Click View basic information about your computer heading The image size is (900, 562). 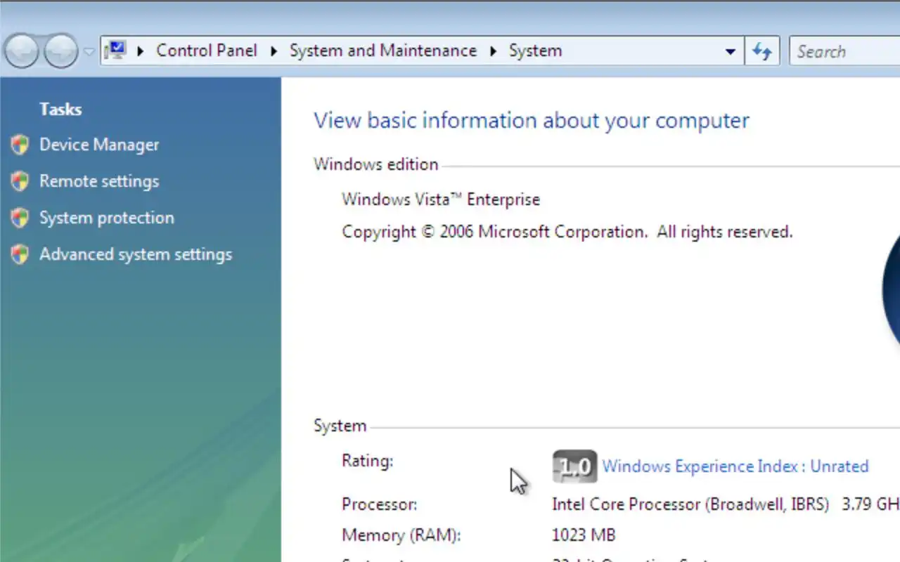[x=532, y=121]
